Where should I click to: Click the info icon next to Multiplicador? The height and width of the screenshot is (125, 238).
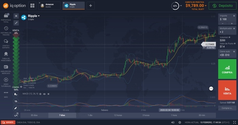pyautogui.click(x=234, y=28)
